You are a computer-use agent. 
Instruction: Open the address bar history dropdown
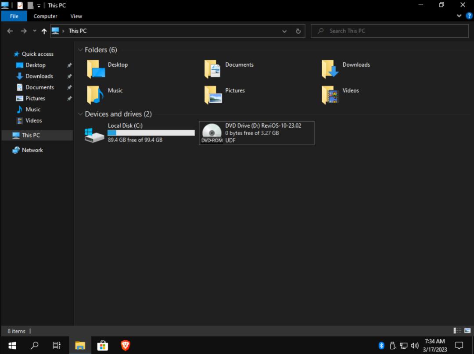tap(284, 31)
